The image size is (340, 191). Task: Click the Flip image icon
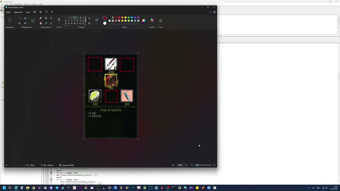pos(25,23)
